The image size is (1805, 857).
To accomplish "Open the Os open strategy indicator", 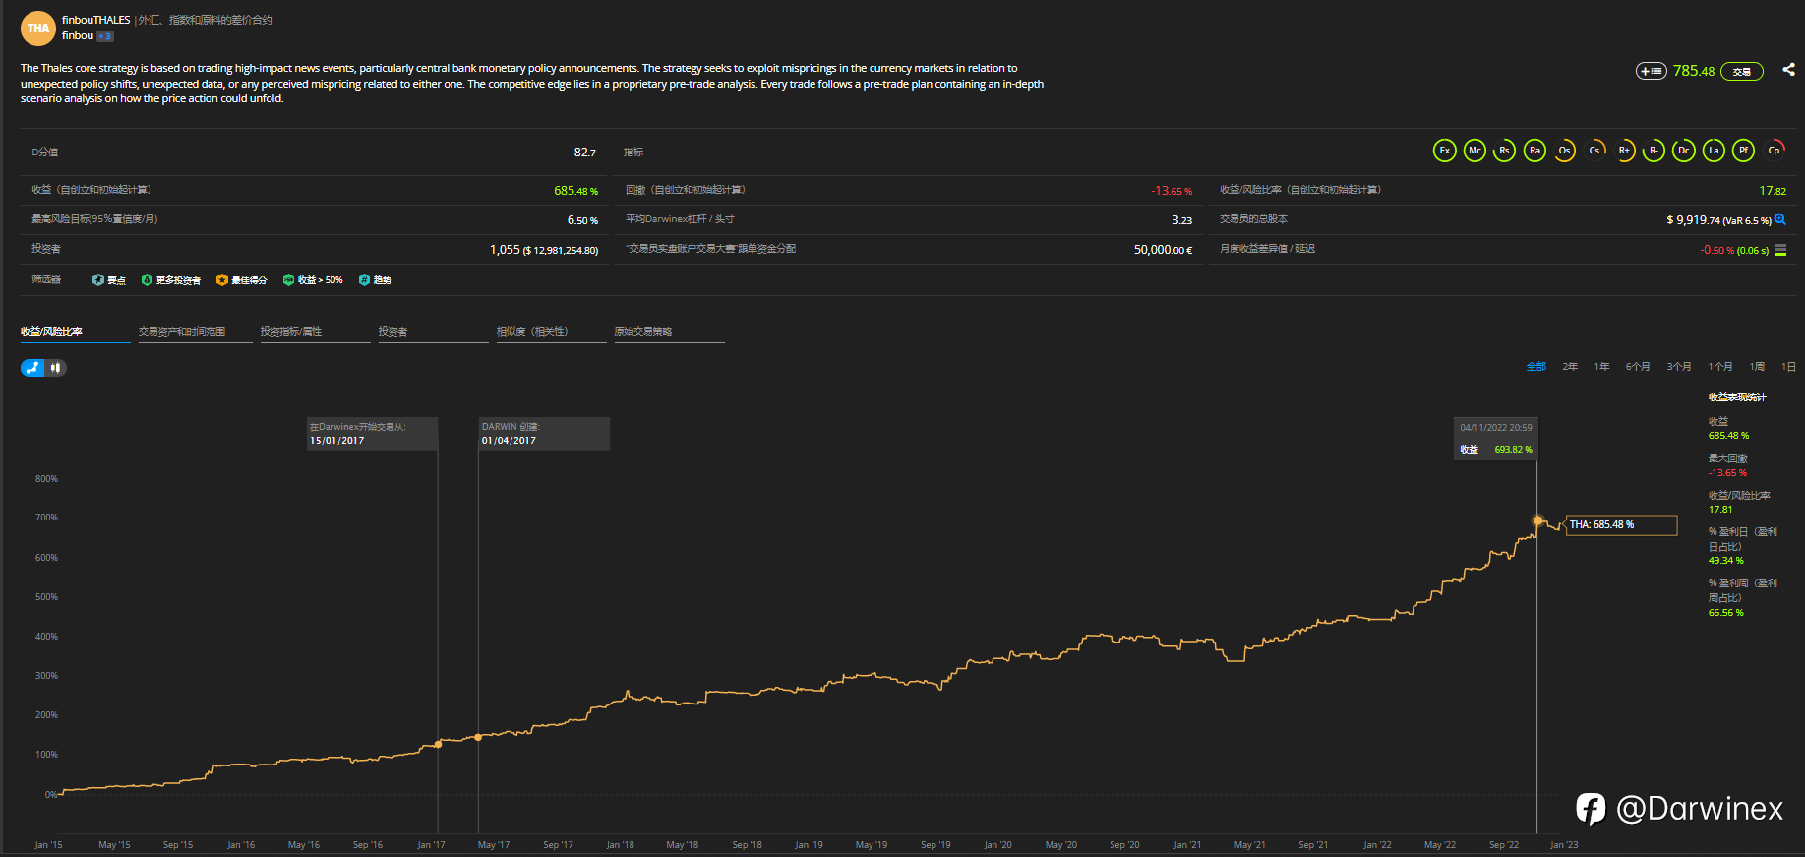I will tap(1564, 151).
